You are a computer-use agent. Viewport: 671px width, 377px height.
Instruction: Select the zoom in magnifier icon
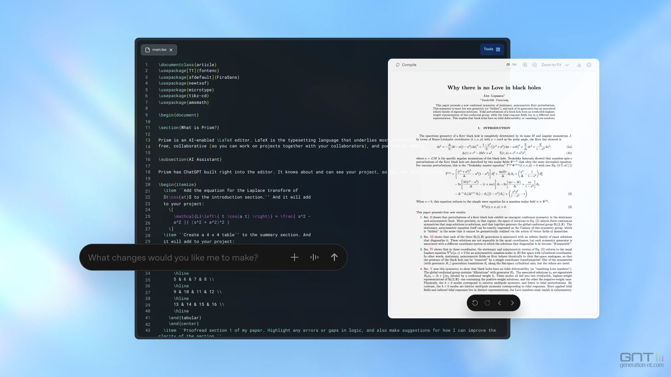click(525, 65)
